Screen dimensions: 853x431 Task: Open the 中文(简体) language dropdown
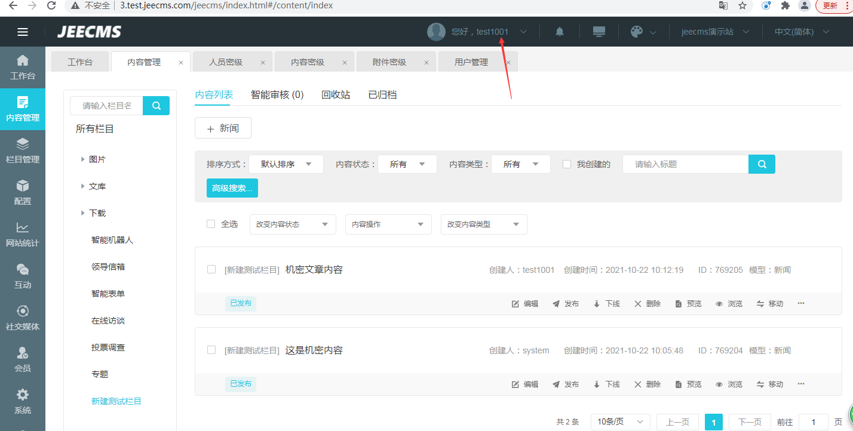(x=802, y=32)
